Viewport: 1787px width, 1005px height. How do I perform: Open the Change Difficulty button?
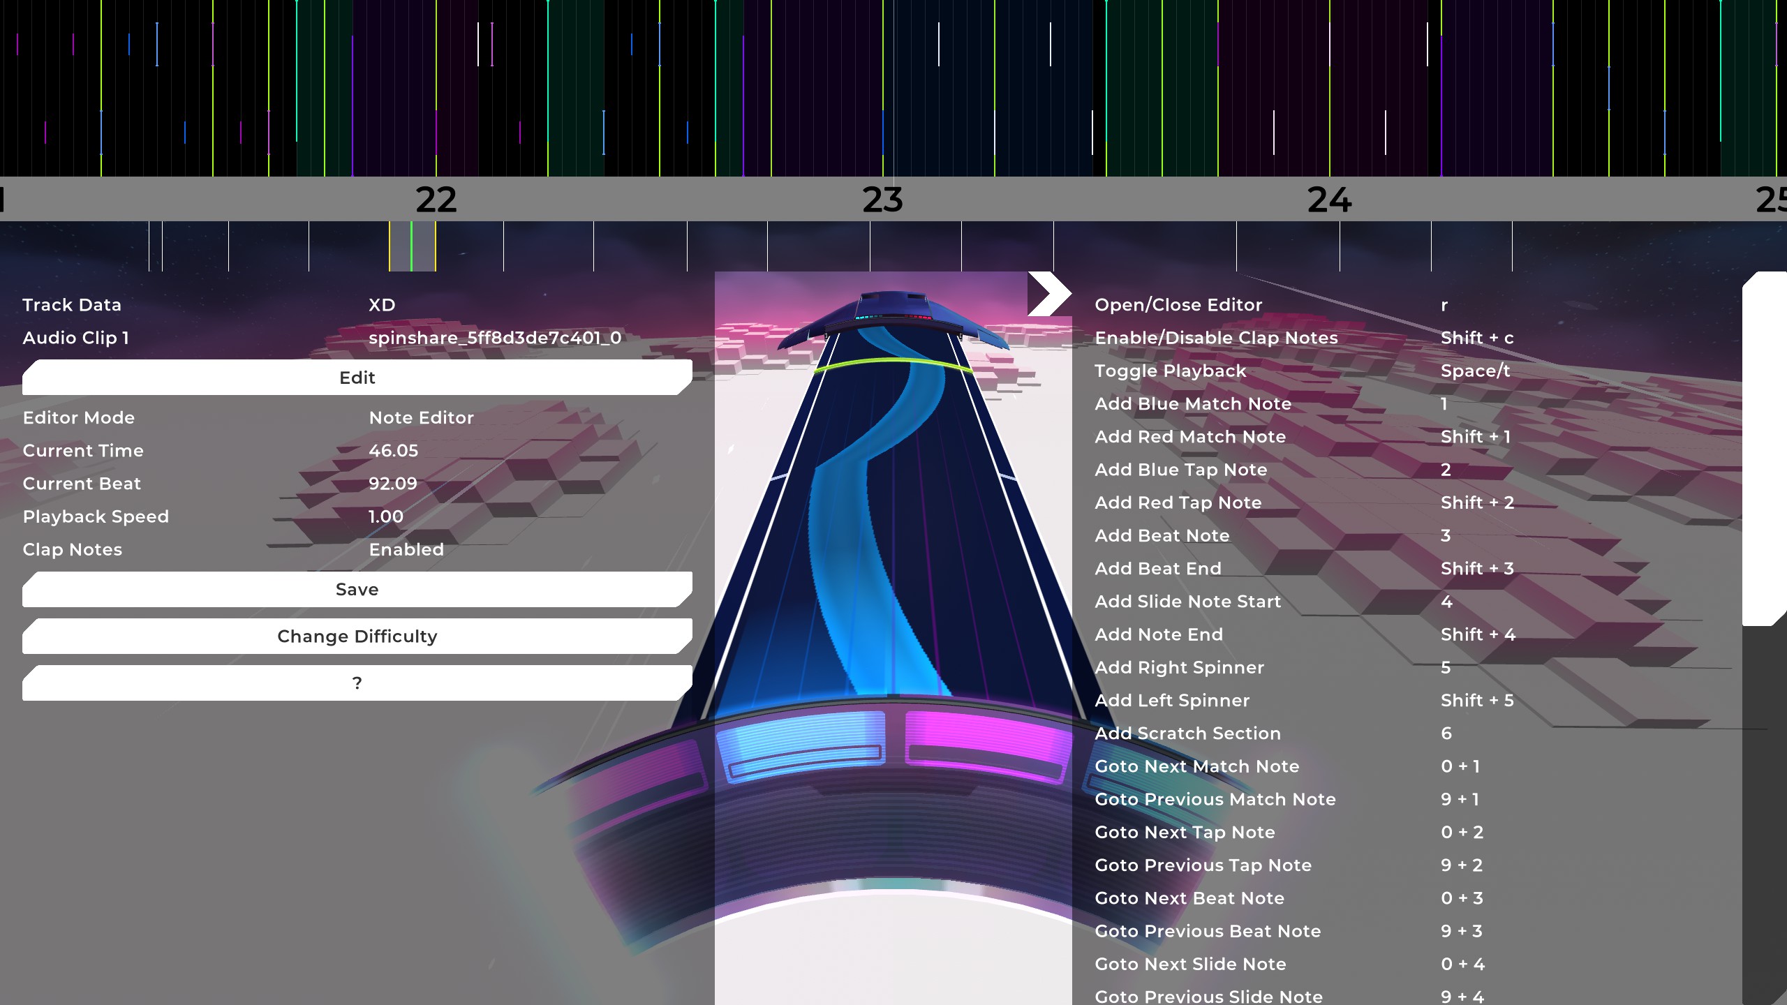(x=357, y=636)
